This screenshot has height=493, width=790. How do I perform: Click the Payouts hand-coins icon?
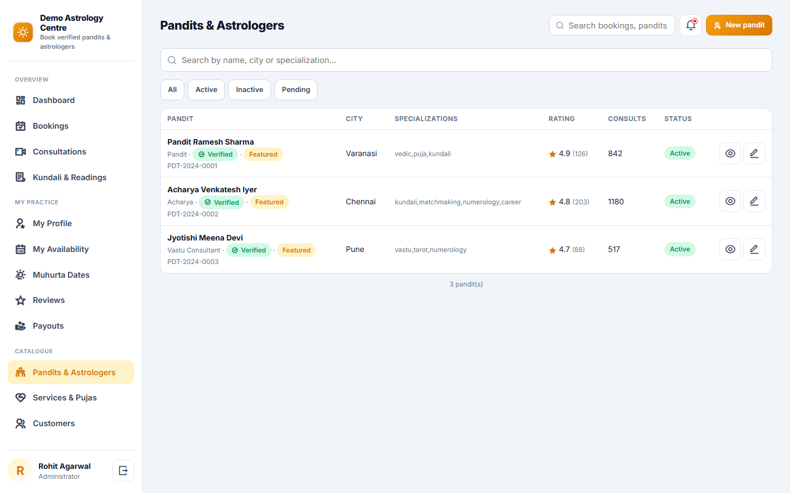pyautogui.click(x=21, y=326)
